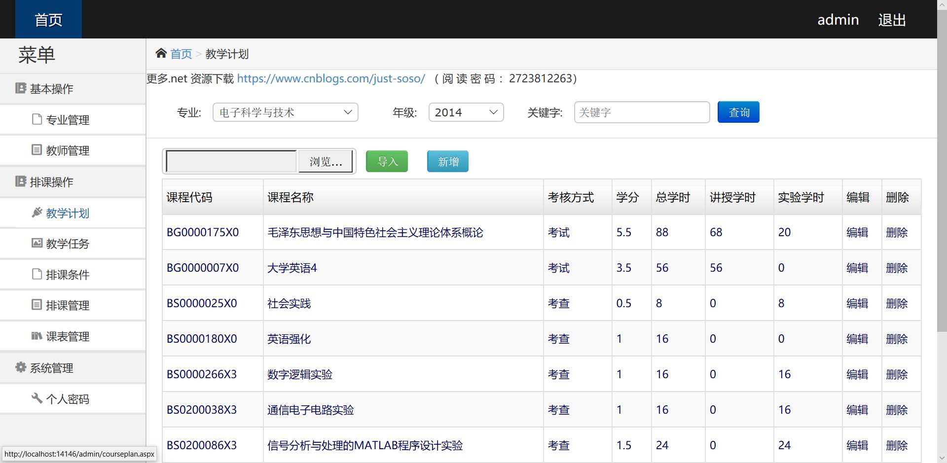Click the 基本操作 section icon
This screenshot has width=947, height=463.
click(x=21, y=88)
